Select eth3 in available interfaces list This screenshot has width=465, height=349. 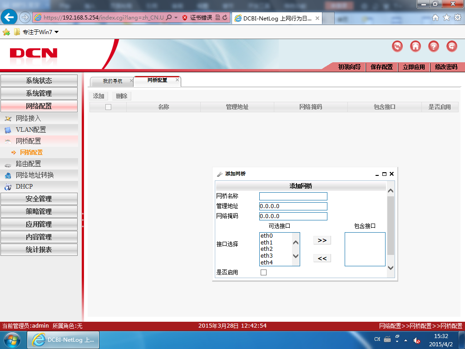(267, 255)
